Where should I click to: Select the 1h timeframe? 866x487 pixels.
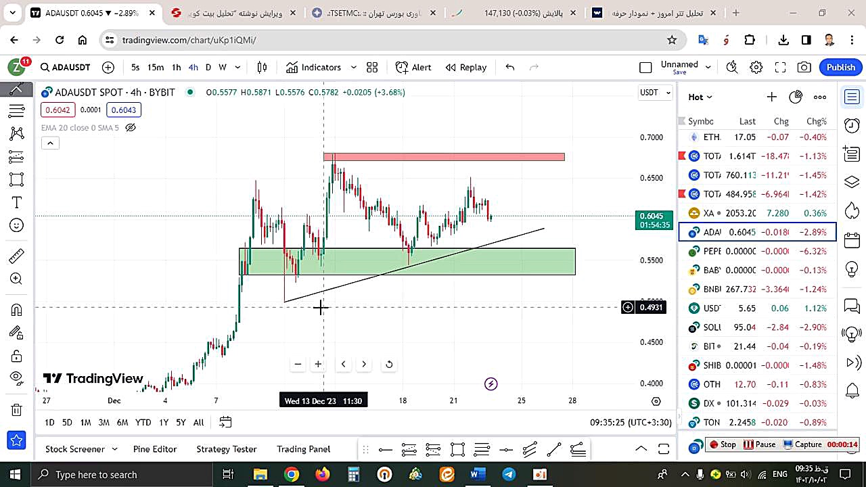176,67
